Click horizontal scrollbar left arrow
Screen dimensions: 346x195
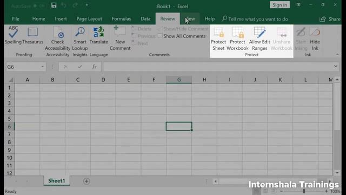click(x=216, y=181)
